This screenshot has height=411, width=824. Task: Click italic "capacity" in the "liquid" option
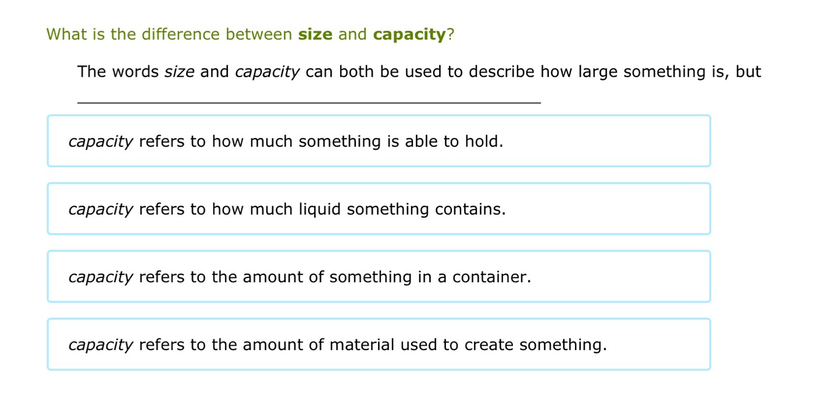pyautogui.click(x=101, y=210)
